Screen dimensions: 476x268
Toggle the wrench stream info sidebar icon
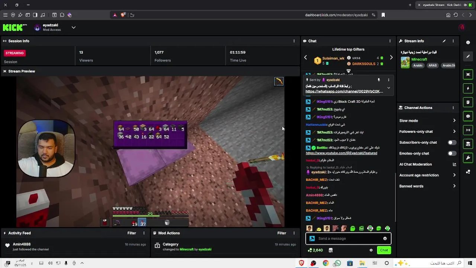click(x=468, y=158)
